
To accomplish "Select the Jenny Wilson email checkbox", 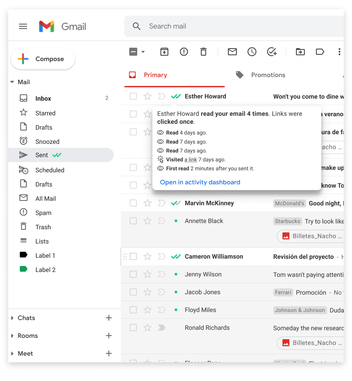I will point(133,274).
